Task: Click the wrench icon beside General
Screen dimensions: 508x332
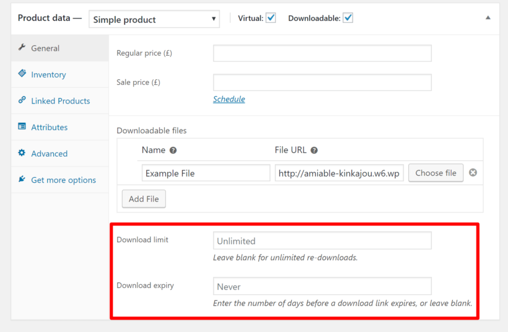Action: (22, 47)
